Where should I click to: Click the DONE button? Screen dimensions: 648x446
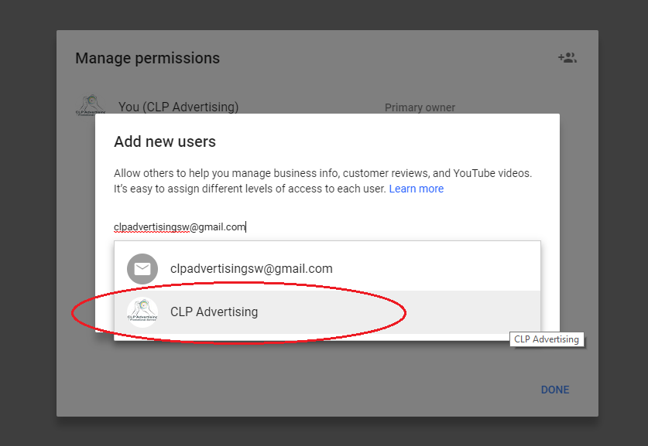[x=555, y=390]
